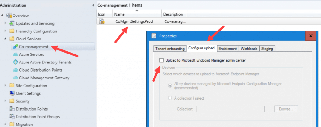Click the Administration pane header
Image resolution: width=321 pixels, height=127 pixels.
point(13,5)
